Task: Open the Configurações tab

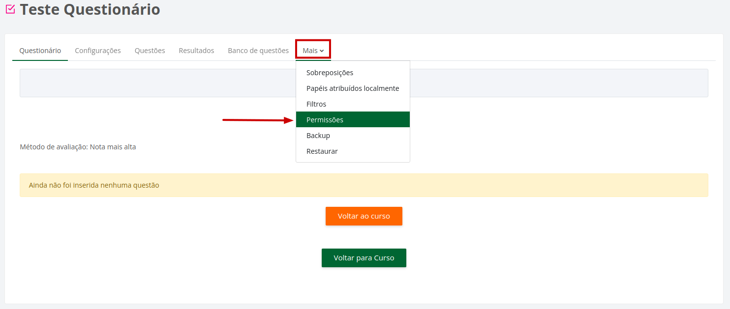Action: (98, 51)
